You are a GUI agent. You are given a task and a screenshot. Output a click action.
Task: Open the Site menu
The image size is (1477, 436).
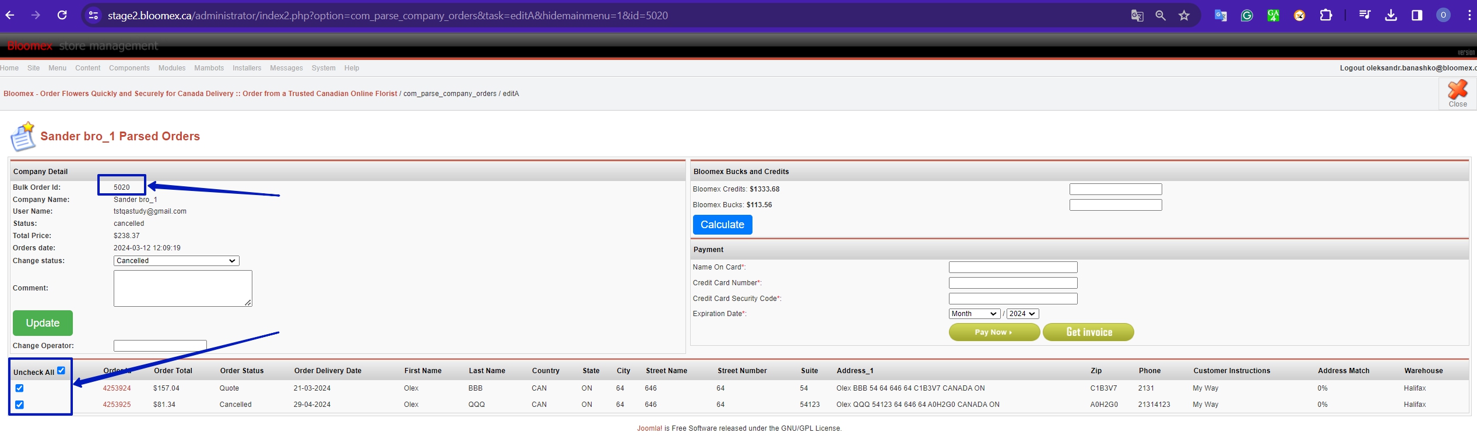click(x=34, y=68)
